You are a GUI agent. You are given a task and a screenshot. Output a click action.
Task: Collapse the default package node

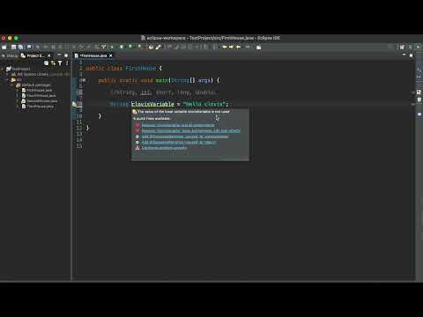click(12, 85)
